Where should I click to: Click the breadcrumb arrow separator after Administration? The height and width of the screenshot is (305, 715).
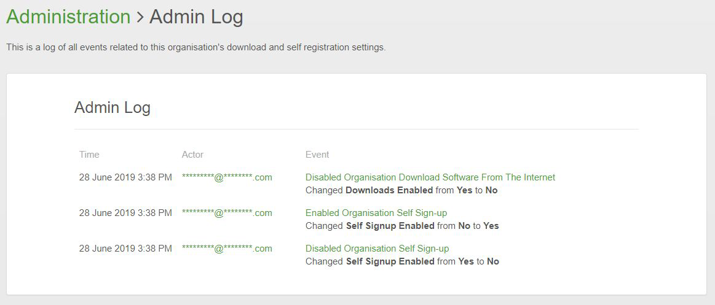pos(140,17)
